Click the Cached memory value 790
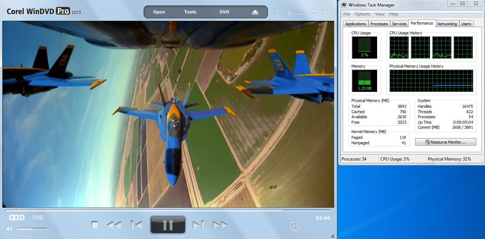Screen dimensions: 485x239 pyautogui.click(x=403, y=112)
